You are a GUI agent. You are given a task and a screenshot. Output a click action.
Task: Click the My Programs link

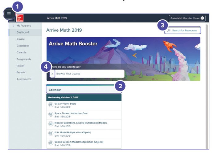coord(24,26)
